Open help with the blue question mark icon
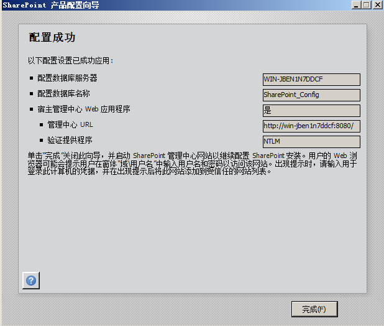This screenshot has height=326, width=384. click(x=31, y=281)
